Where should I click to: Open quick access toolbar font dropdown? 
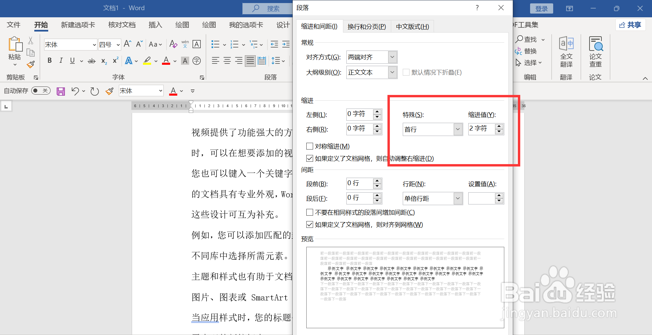[x=160, y=91]
